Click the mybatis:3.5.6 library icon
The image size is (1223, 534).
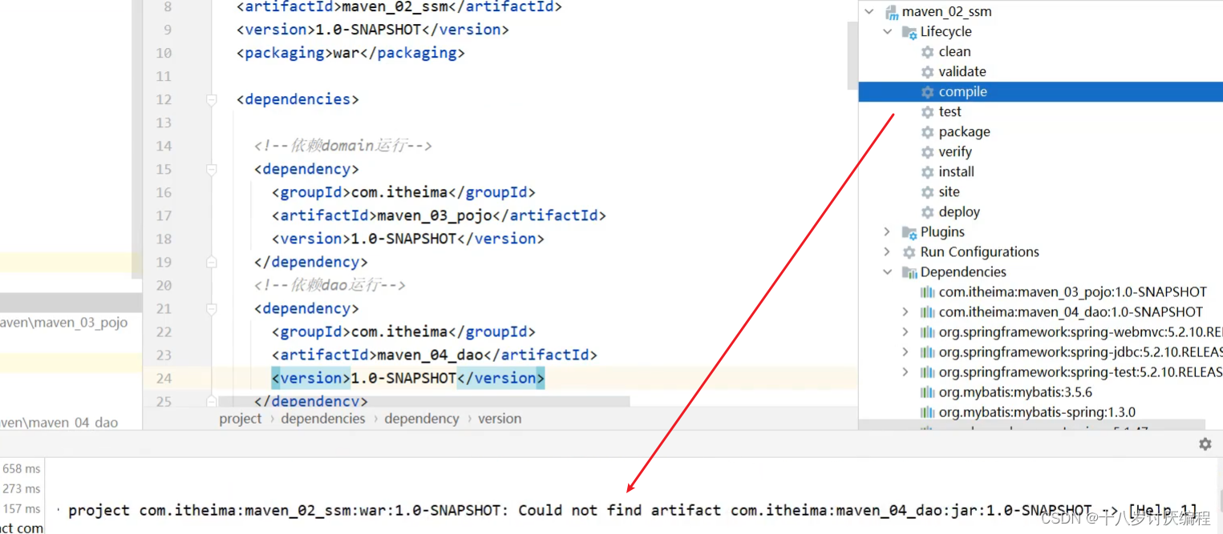click(x=927, y=392)
